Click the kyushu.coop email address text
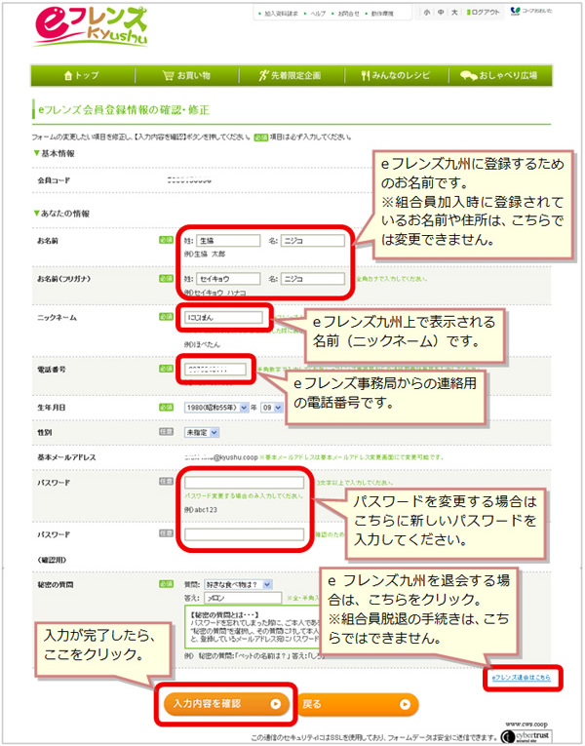585x746 pixels. [221, 457]
